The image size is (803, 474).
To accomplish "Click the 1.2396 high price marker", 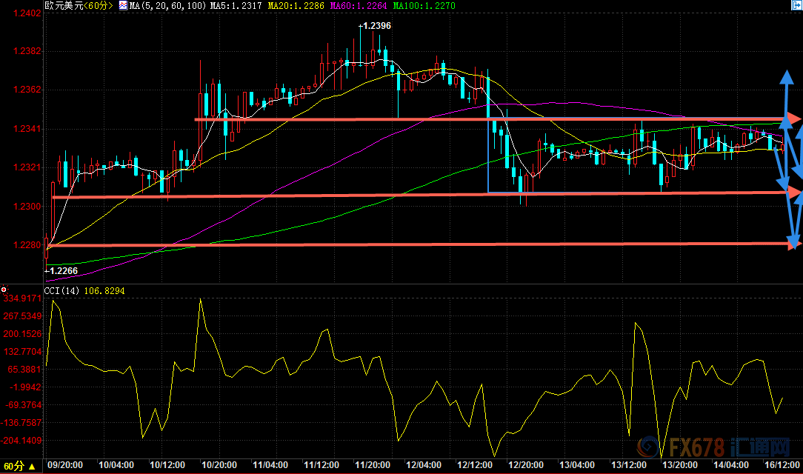I will (377, 26).
